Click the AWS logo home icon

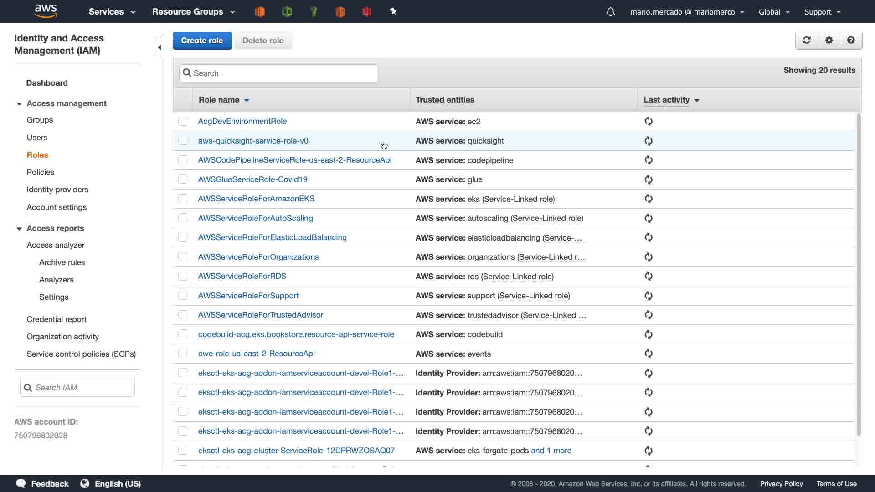click(x=46, y=11)
